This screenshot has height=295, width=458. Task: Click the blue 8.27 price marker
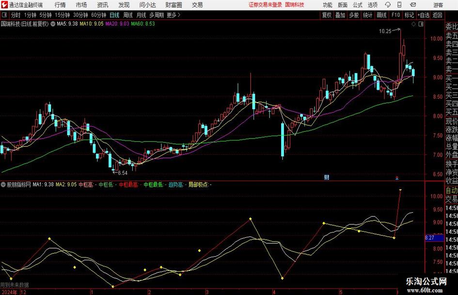[434, 238]
